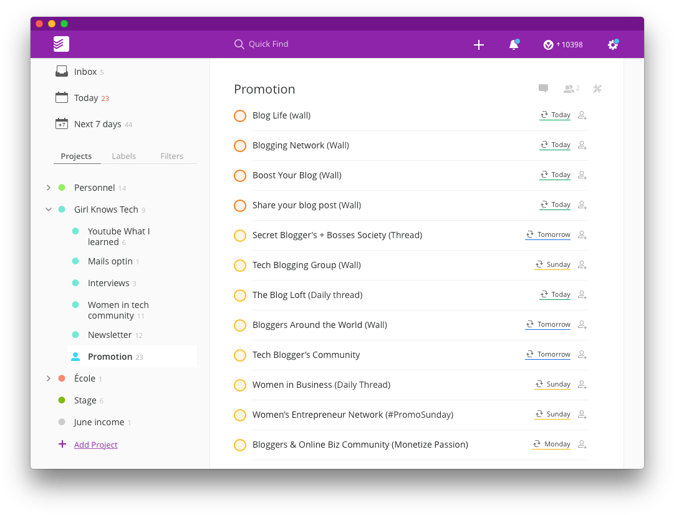The image size is (674, 515).
Task: Open the Promotion project actions menu
Action: point(597,88)
